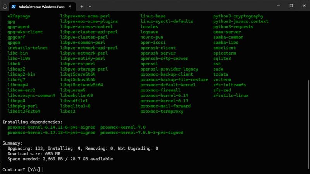This screenshot has height=174, width=310.
Task: Close the terminal window
Action: click(304, 5)
